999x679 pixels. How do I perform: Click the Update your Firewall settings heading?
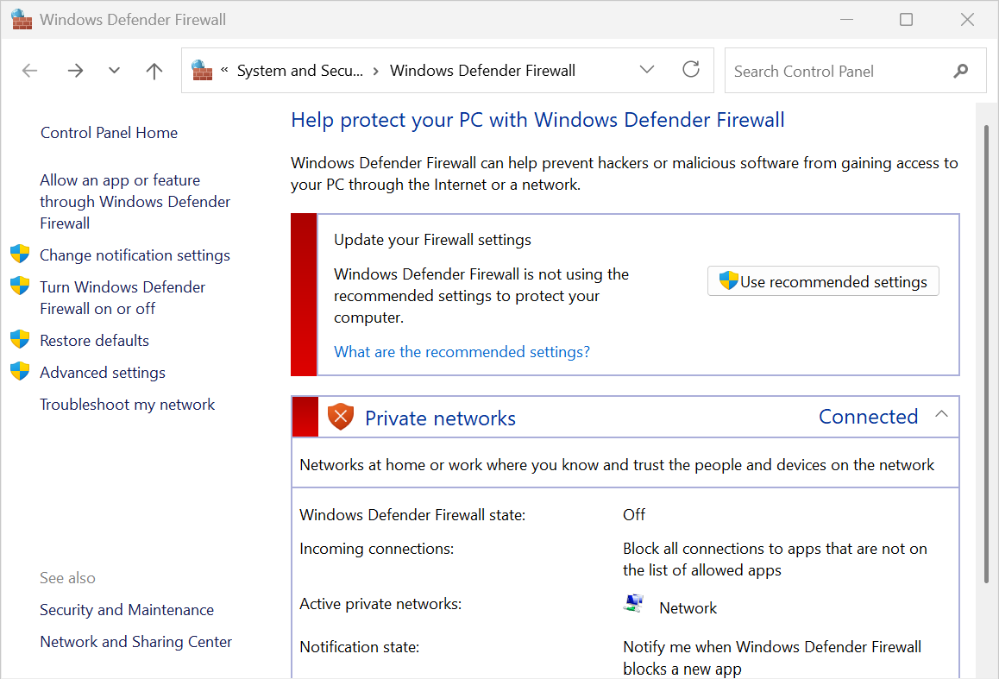click(432, 240)
